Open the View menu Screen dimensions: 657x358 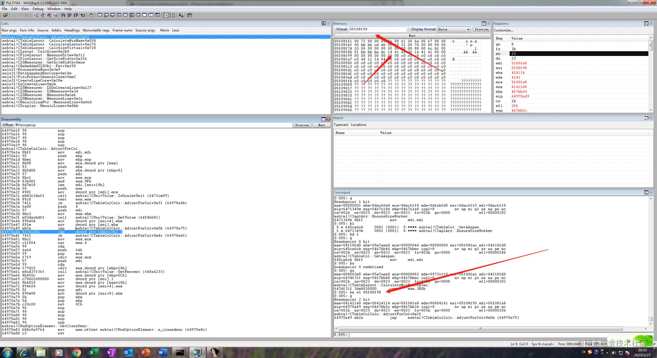[25, 9]
